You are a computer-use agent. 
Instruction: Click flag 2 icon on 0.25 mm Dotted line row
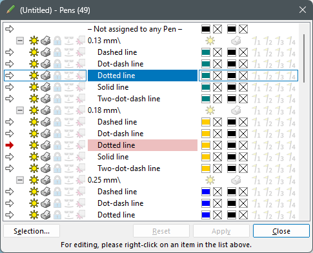point(268,215)
